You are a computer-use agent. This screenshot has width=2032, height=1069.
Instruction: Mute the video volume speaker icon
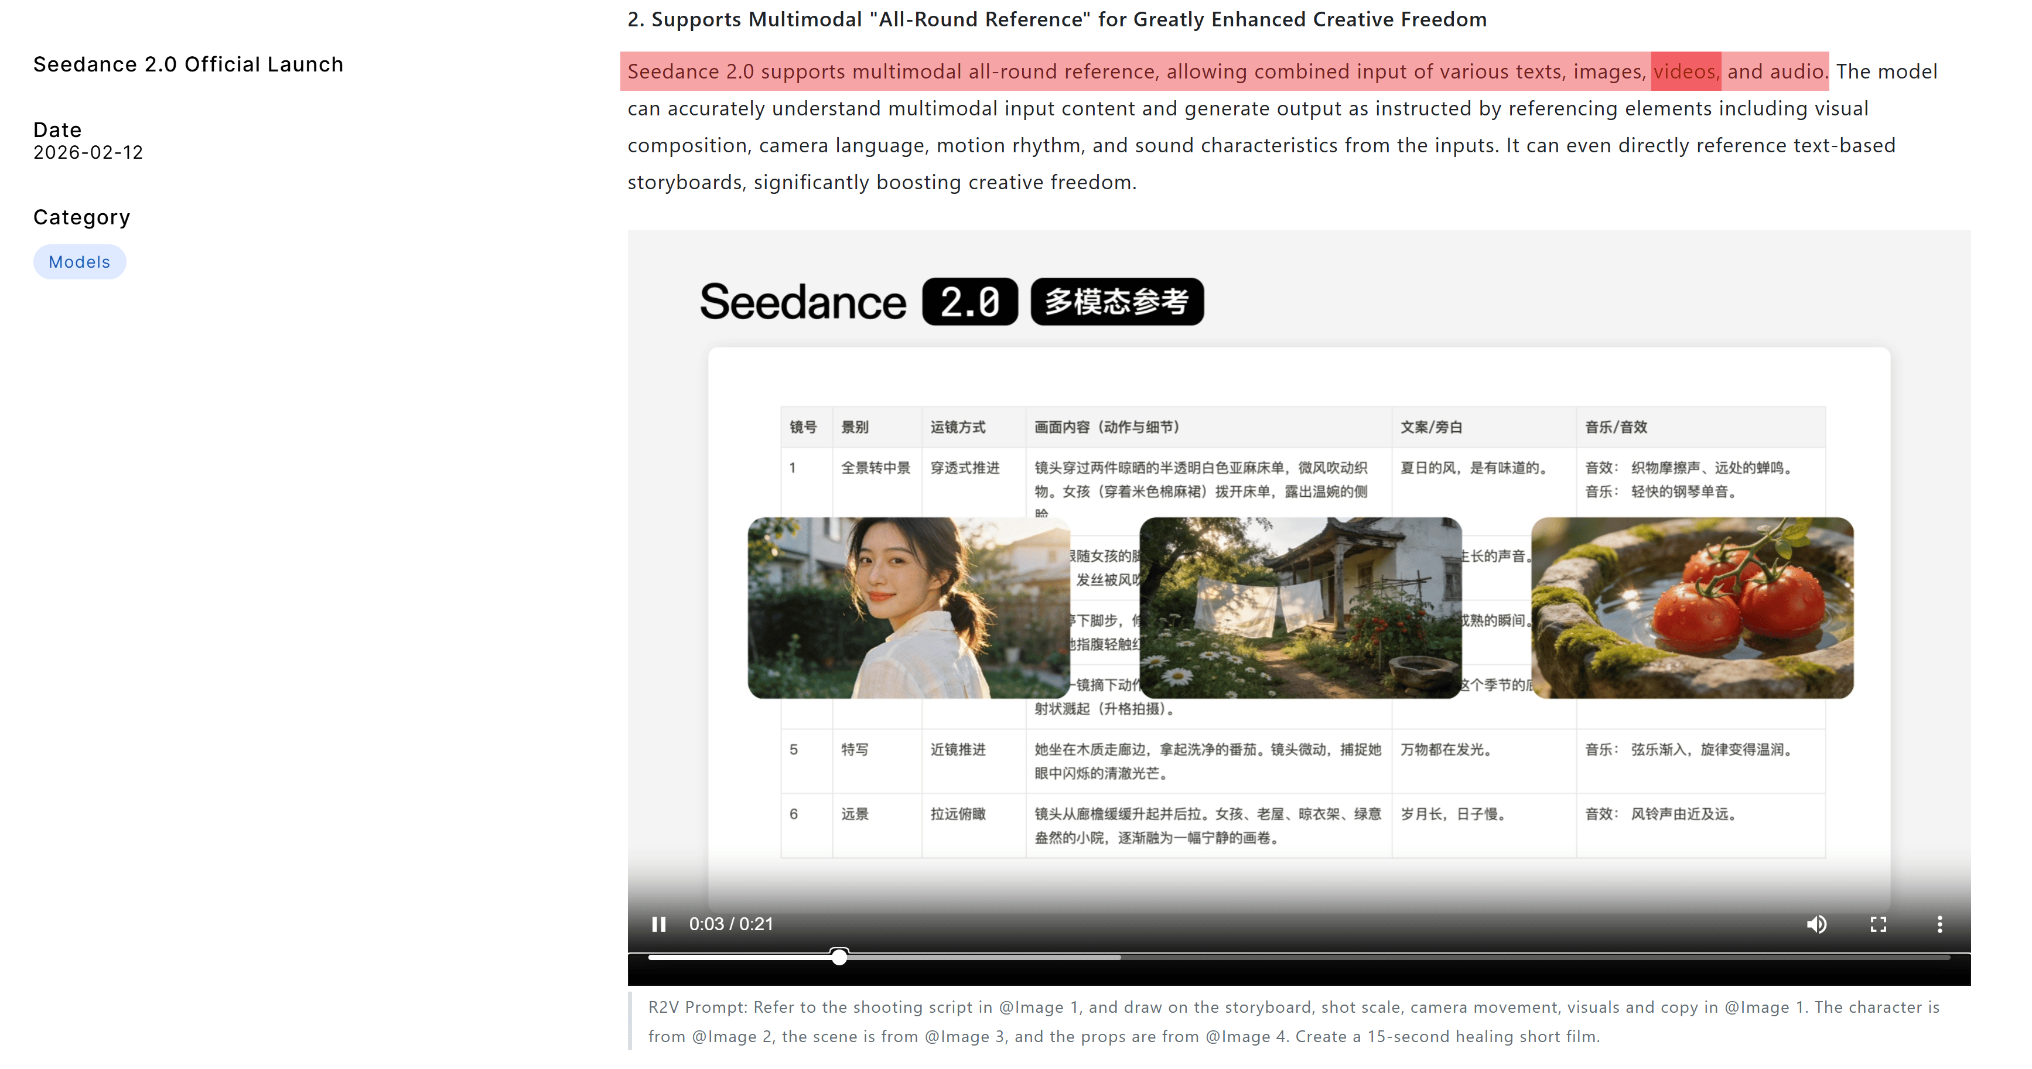point(1816,924)
